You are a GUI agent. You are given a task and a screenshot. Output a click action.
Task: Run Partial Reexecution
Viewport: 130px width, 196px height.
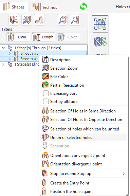(x=83, y=85)
